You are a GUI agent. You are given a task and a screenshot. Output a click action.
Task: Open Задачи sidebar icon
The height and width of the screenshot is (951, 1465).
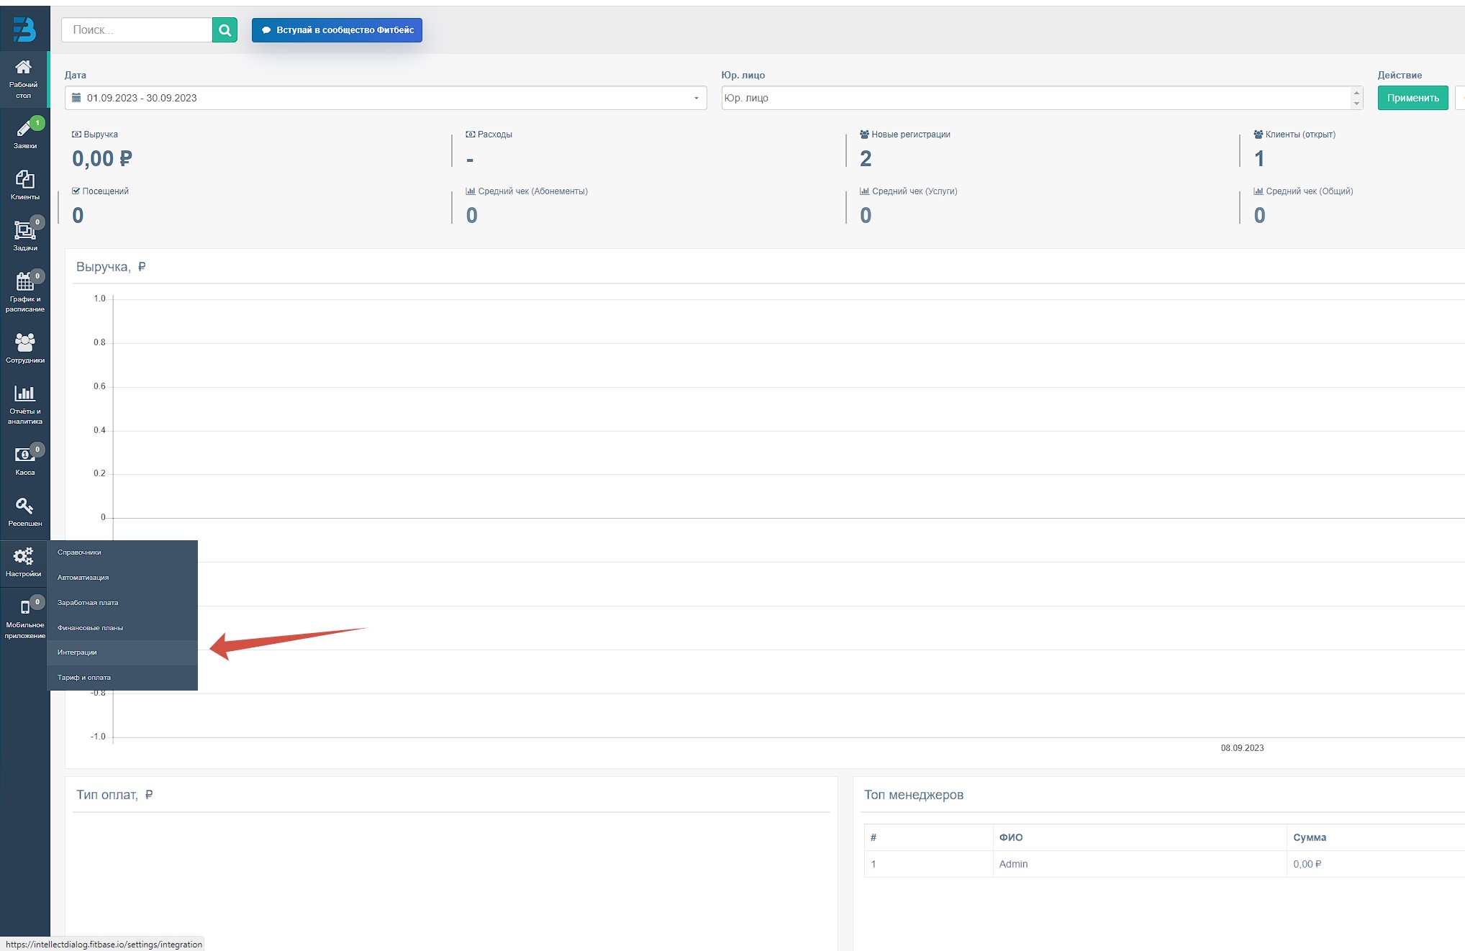coord(24,231)
